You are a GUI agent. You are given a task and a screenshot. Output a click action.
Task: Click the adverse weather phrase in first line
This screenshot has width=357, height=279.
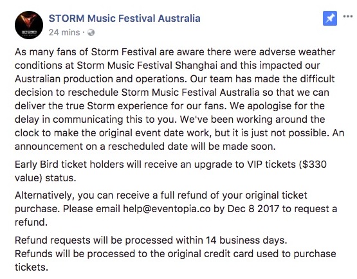(x=297, y=52)
